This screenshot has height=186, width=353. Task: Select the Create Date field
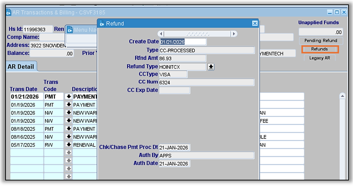[x=183, y=42]
